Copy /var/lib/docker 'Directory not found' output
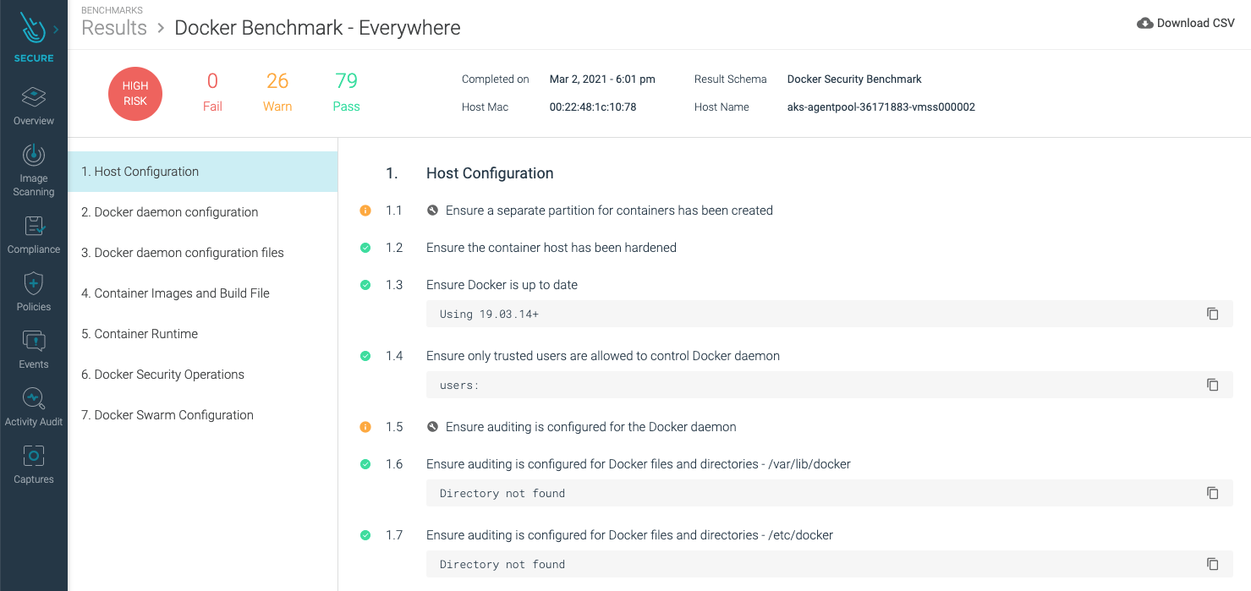 coord(1213,493)
